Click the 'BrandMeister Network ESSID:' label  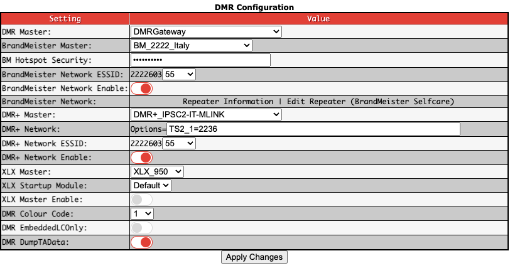coord(63,75)
